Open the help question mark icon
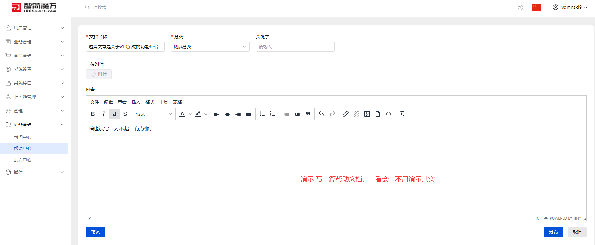The width and height of the screenshot is (595, 245). (x=520, y=8)
